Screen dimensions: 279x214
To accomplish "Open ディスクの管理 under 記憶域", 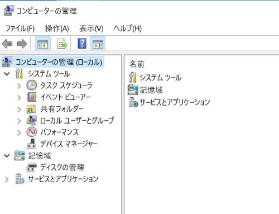I will coord(62,167).
